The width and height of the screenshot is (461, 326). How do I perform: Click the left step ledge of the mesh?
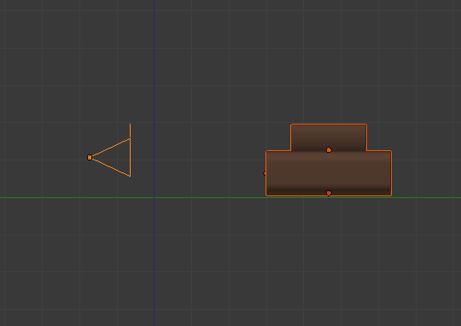tap(278, 151)
